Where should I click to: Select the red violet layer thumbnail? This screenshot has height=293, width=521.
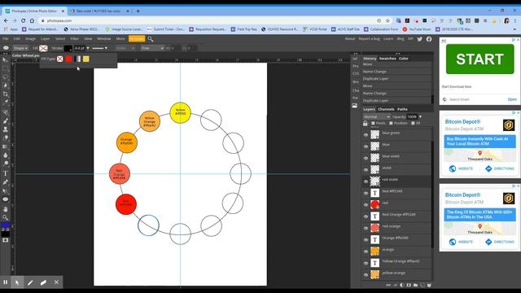click(x=374, y=181)
